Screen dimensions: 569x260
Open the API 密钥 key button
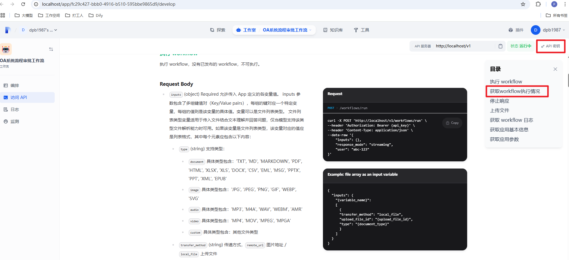coord(550,46)
